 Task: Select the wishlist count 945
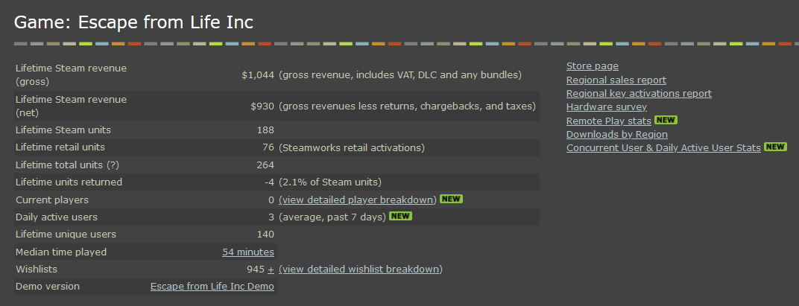click(x=256, y=270)
